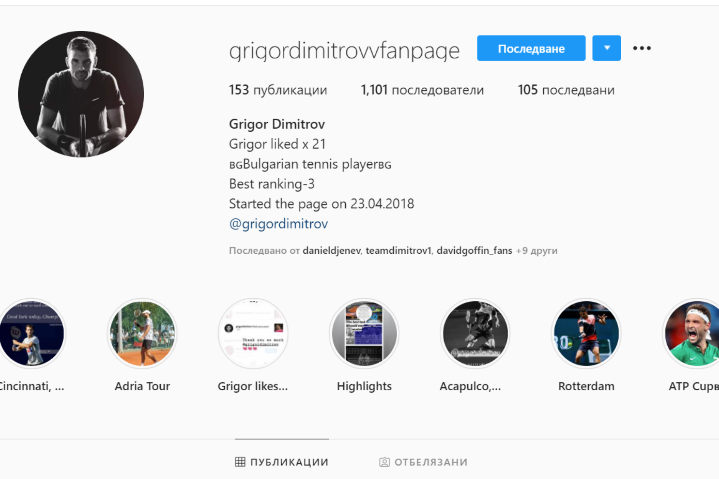Open the Adria Tour highlight
This screenshot has height=479, width=719.
tap(142, 333)
